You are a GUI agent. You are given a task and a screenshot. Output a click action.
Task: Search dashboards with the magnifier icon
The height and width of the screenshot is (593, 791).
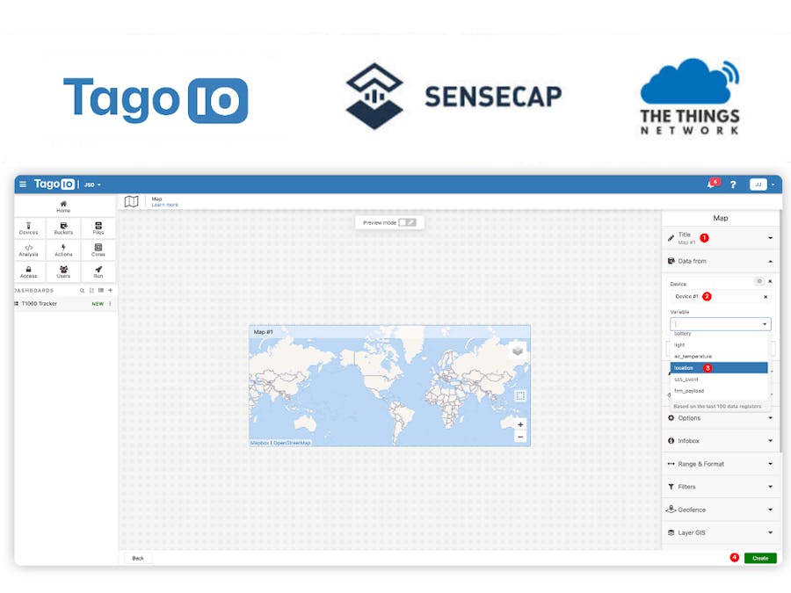[82, 291]
